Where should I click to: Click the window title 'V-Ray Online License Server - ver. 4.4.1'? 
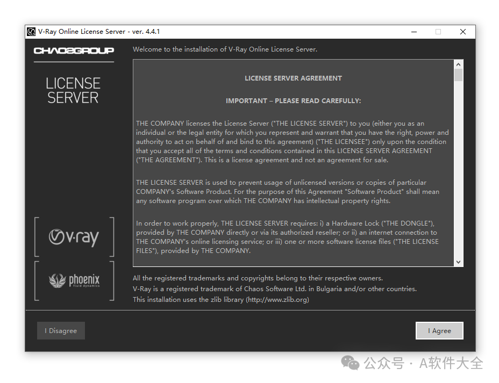(x=99, y=32)
